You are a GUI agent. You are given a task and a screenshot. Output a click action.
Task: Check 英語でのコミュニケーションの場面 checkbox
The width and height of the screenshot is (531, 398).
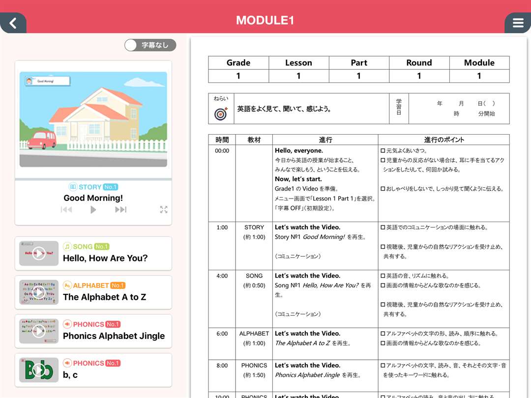click(383, 227)
